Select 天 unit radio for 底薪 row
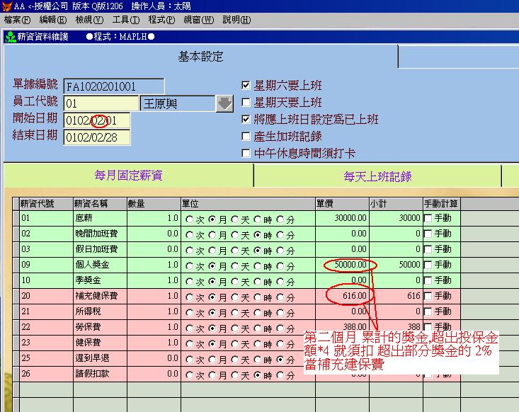 click(x=234, y=219)
